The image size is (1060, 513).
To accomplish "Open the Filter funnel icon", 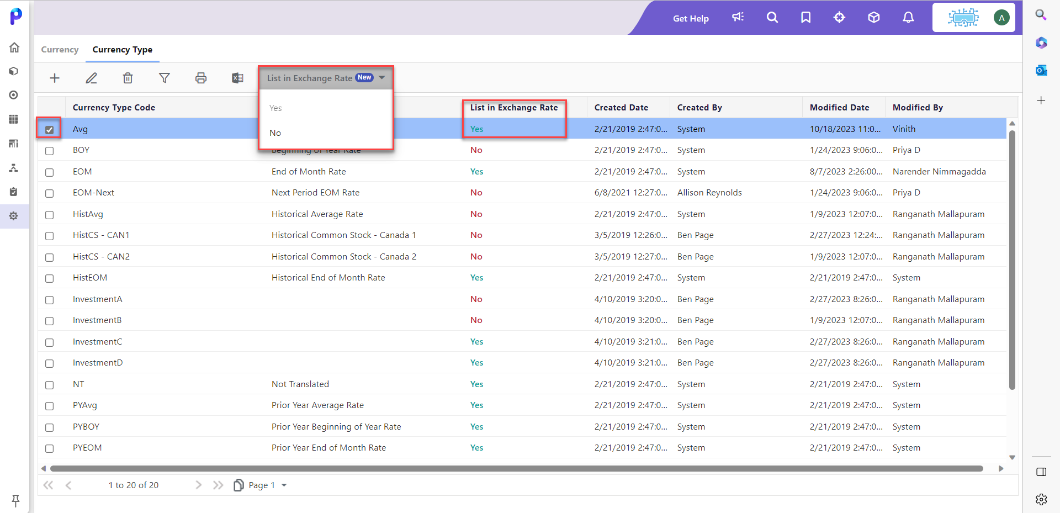I will click(x=165, y=78).
